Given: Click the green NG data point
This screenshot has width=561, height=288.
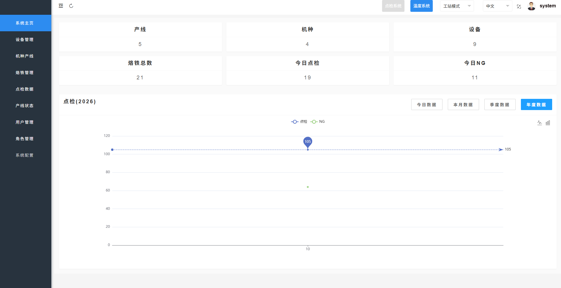Looking at the screenshot, I should tap(308, 187).
